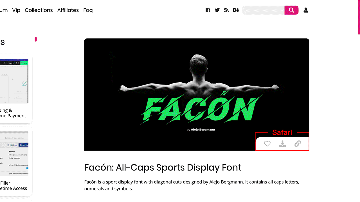Open the Form Filler Lifetime Access deal link

point(13,186)
